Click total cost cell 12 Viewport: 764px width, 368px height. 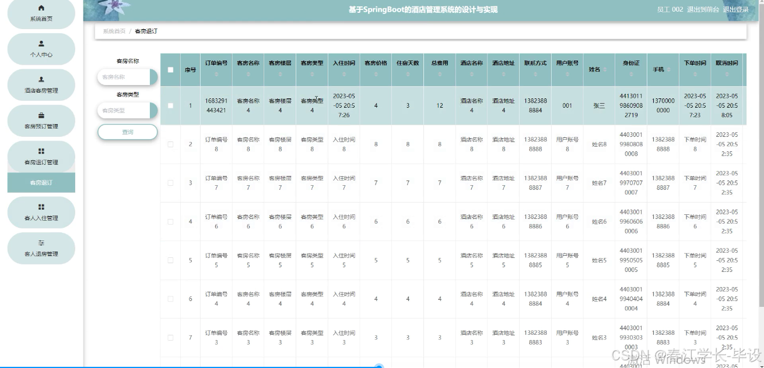pyautogui.click(x=440, y=106)
